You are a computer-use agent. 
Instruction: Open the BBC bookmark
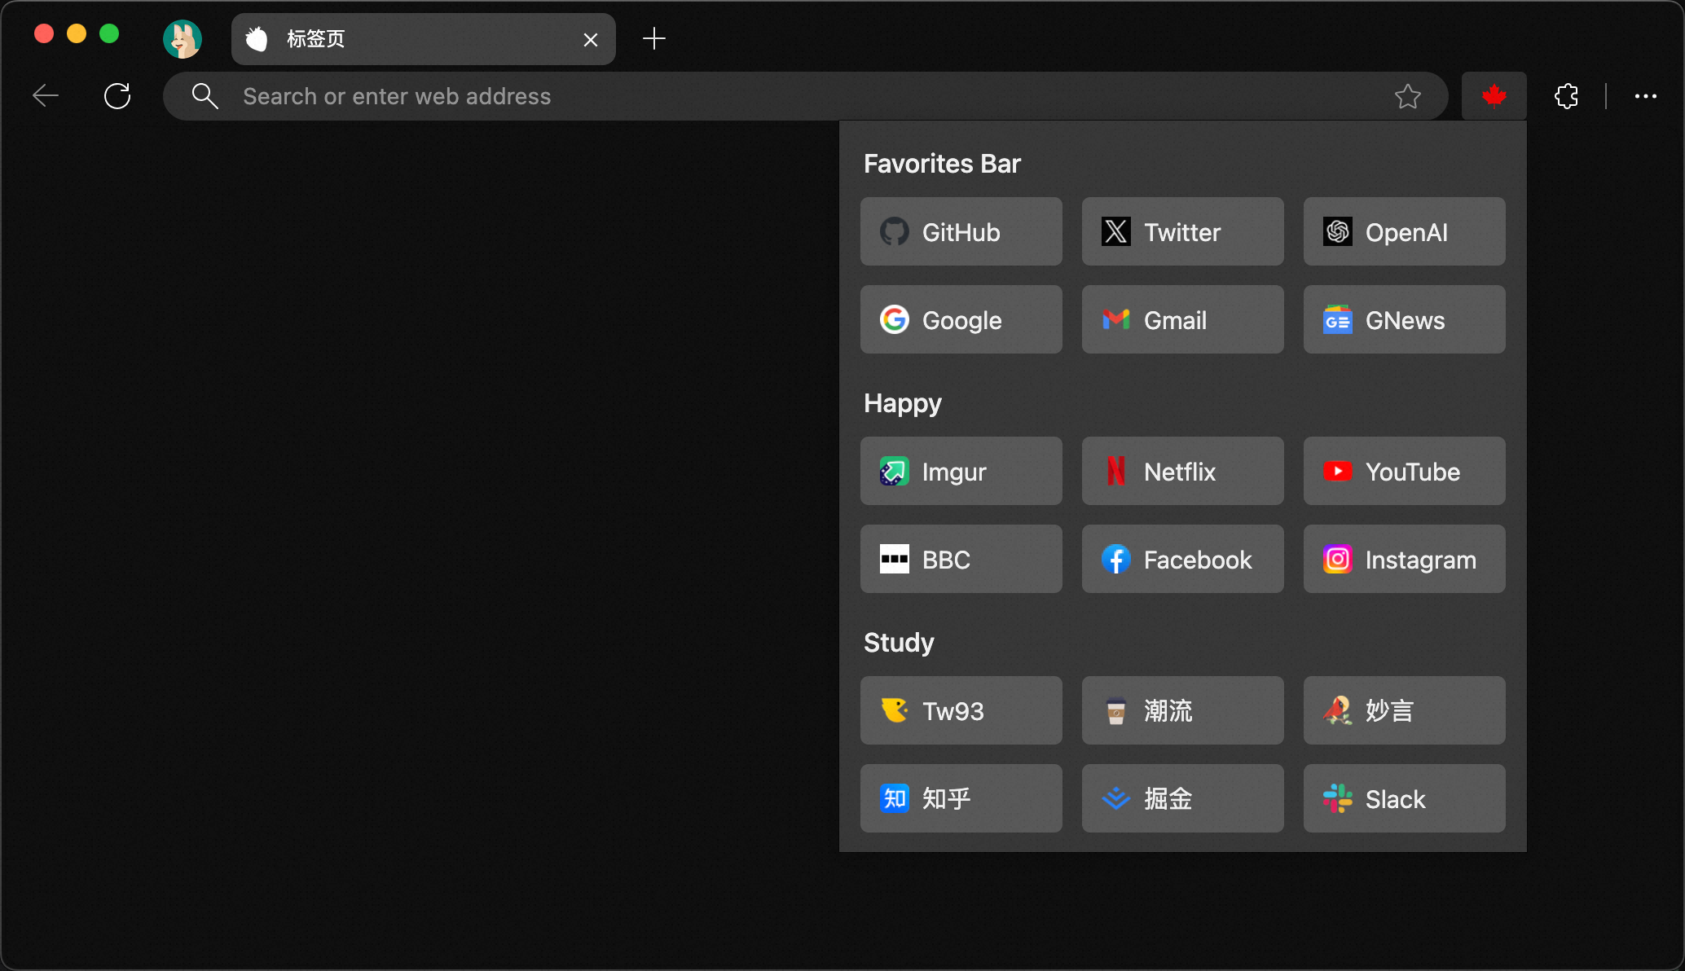coord(961,559)
